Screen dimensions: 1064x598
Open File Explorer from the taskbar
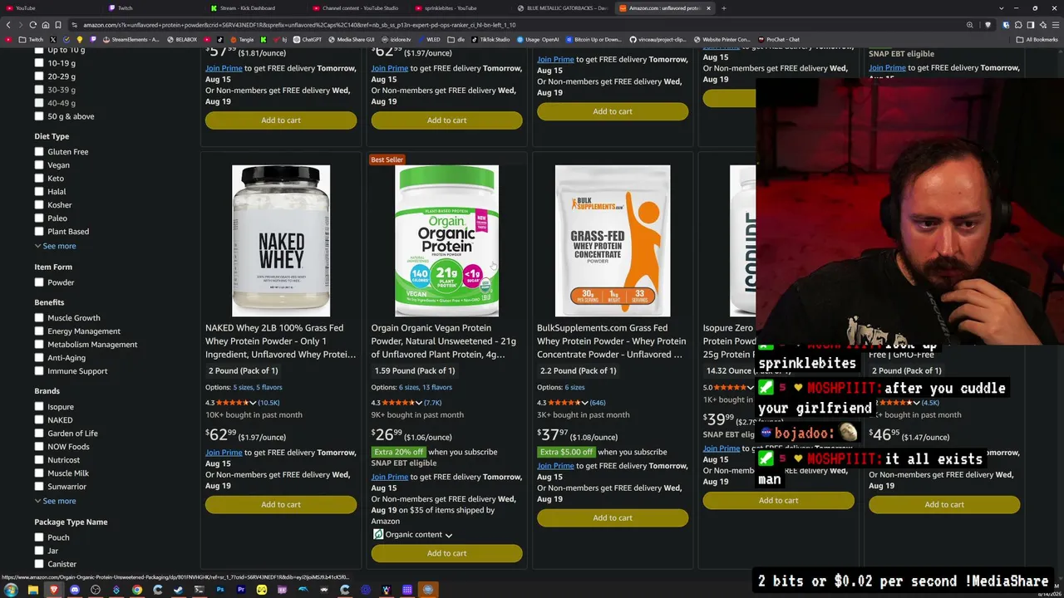tap(32, 590)
